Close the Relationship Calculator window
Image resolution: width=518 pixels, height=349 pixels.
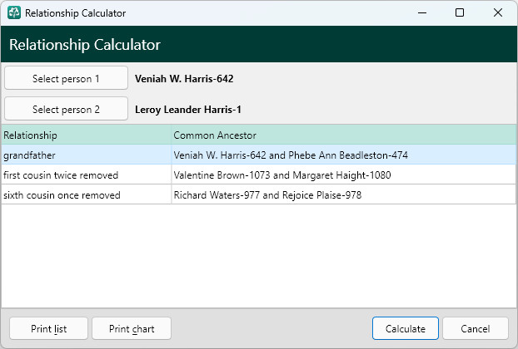pos(497,12)
